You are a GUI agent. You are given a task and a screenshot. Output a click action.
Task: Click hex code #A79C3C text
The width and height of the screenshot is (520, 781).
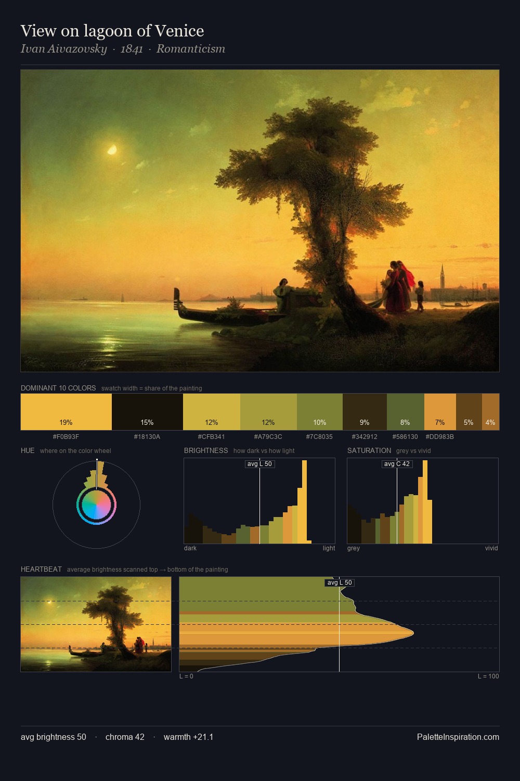point(268,436)
